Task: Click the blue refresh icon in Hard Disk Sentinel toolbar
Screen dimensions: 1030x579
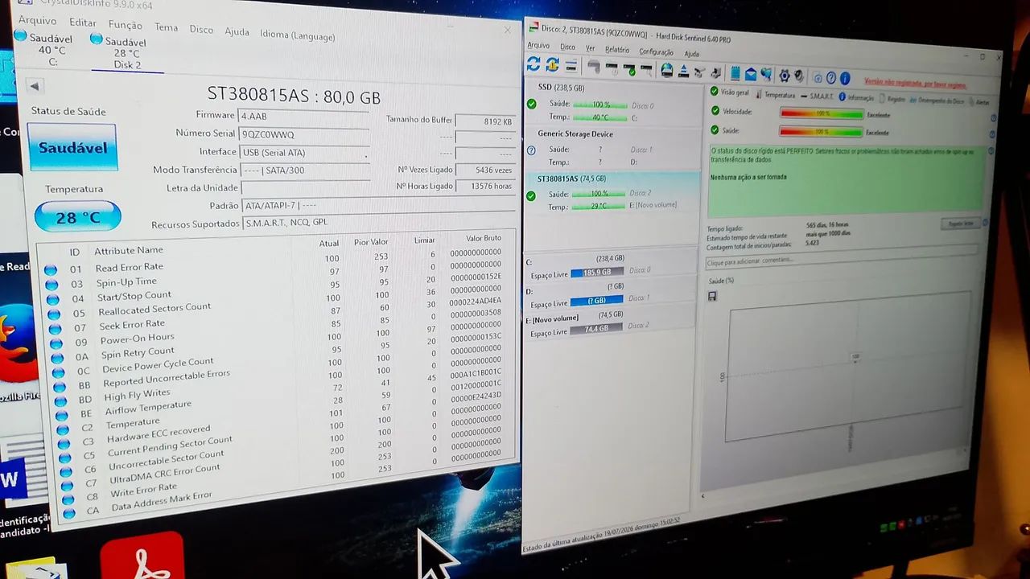Action: pos(534,64)
